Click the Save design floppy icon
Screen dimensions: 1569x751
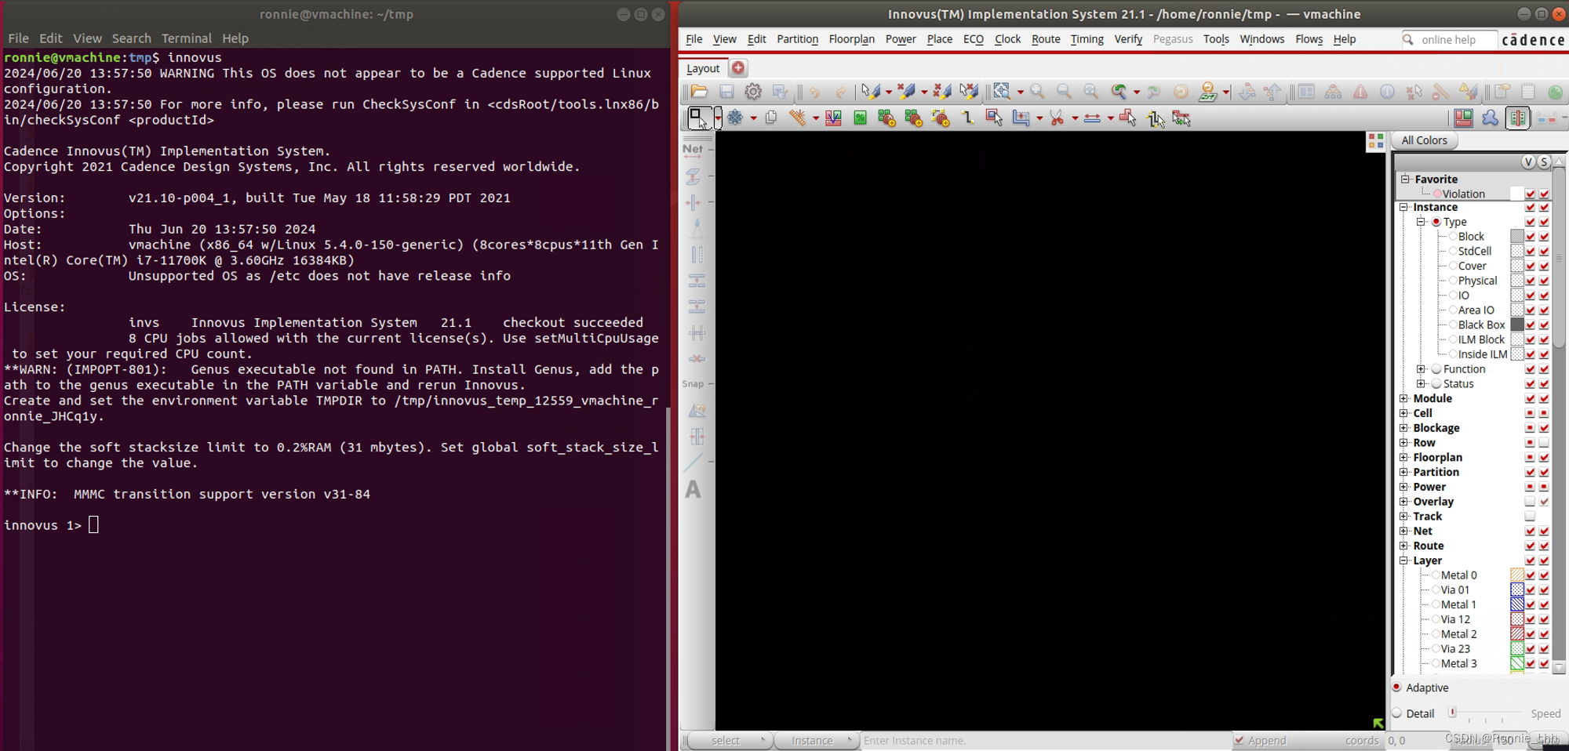(x=726, y=92)
